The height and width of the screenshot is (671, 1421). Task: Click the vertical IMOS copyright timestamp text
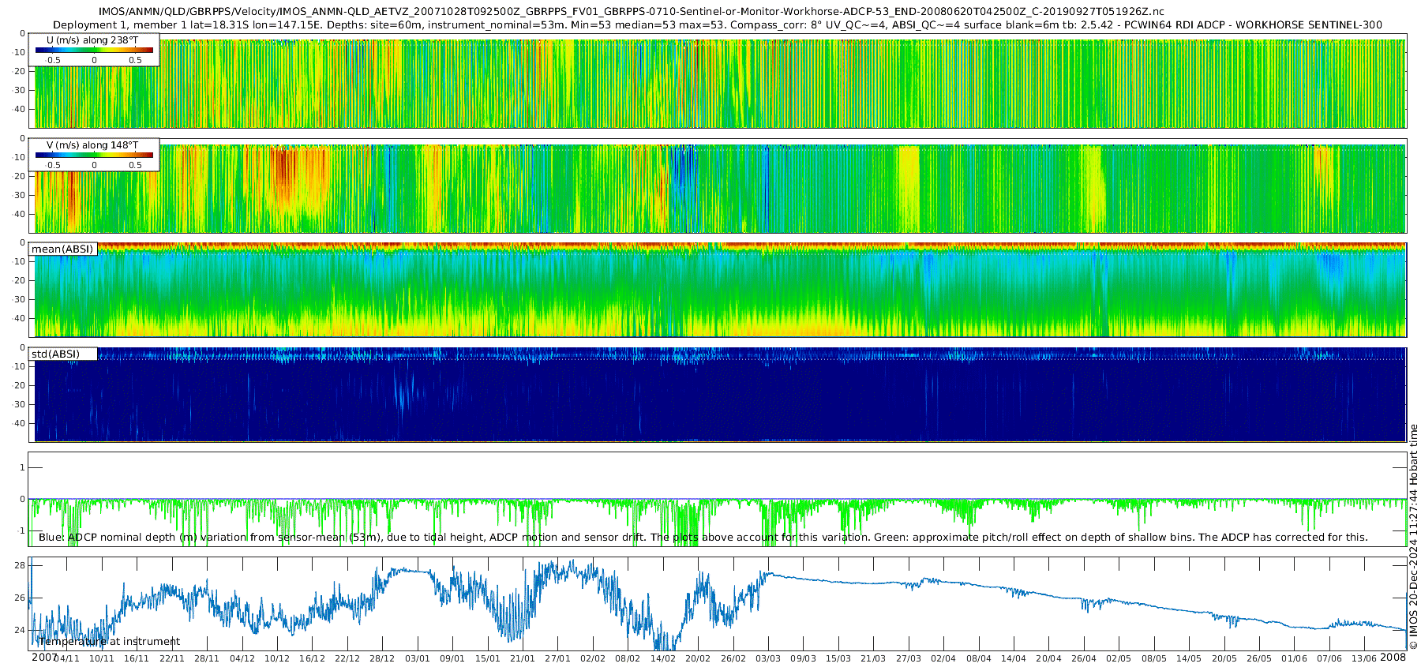tap(1413, 537)
